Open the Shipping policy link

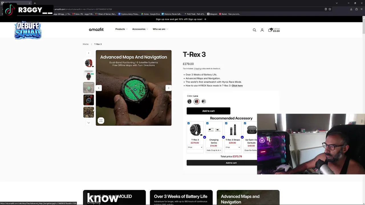[x=198, y=69]
